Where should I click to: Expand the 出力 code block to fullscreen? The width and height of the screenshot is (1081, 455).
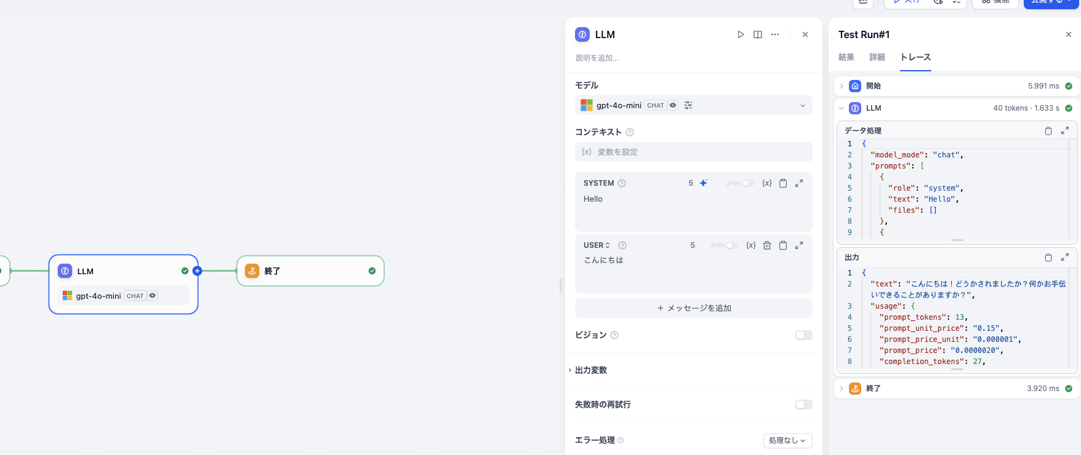click(1065, 257)
